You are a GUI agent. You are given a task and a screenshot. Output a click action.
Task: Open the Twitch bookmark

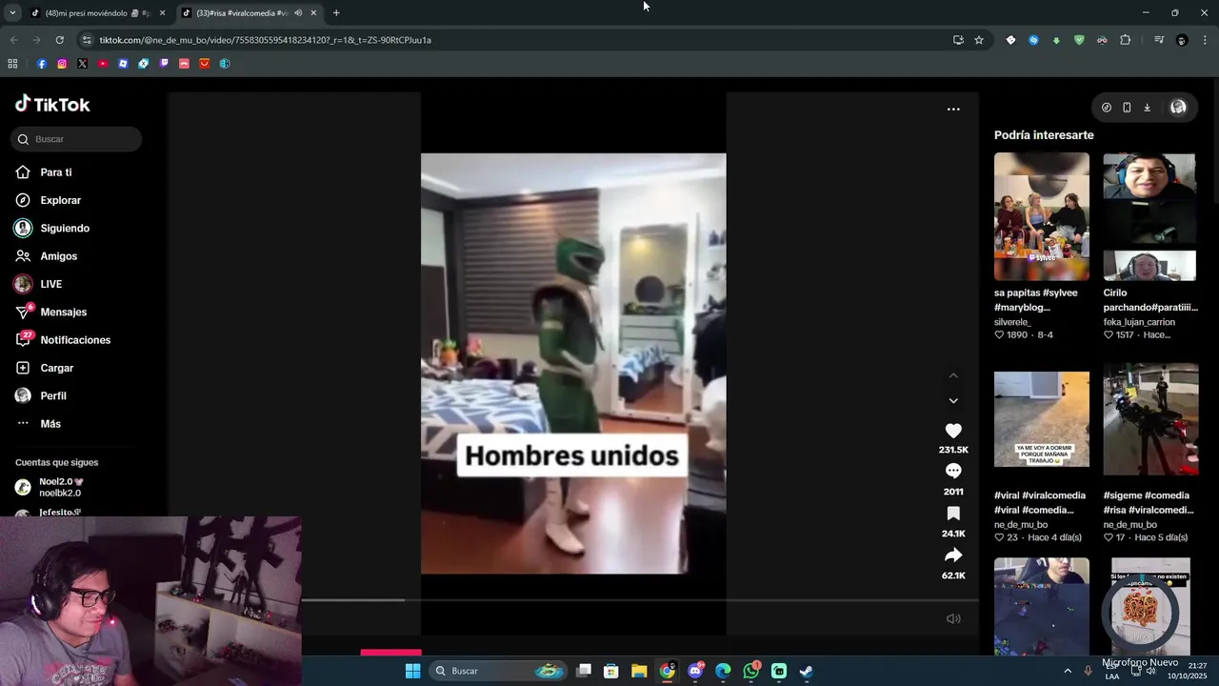(164, 64)
